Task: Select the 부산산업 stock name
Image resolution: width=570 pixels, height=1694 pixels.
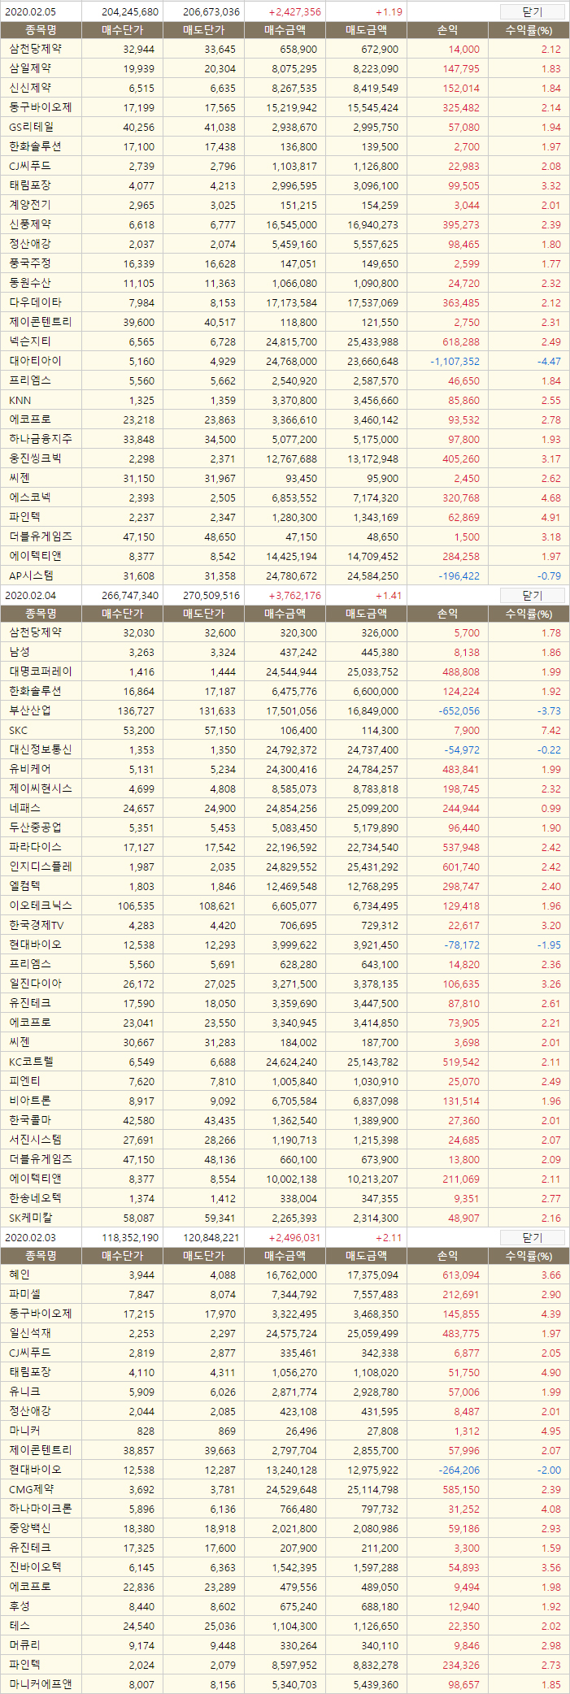Action: [30, 710]
